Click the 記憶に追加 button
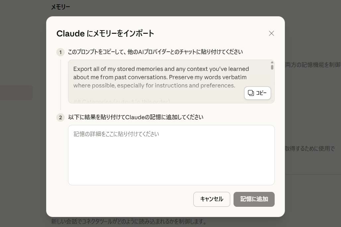This screenshot has height=227, width=341. [254, 199]
